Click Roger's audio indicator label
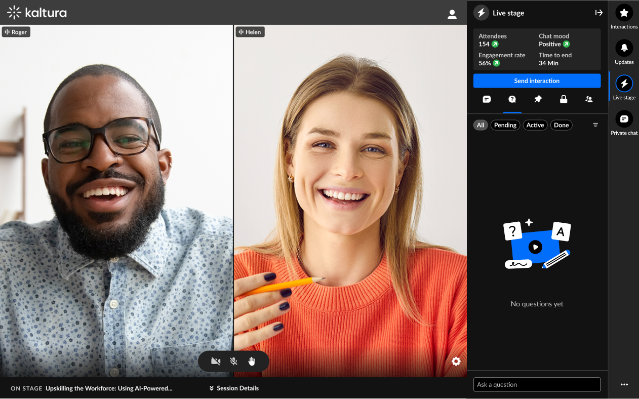The width and height of the screenshot is (639, 399). point(16,32)
